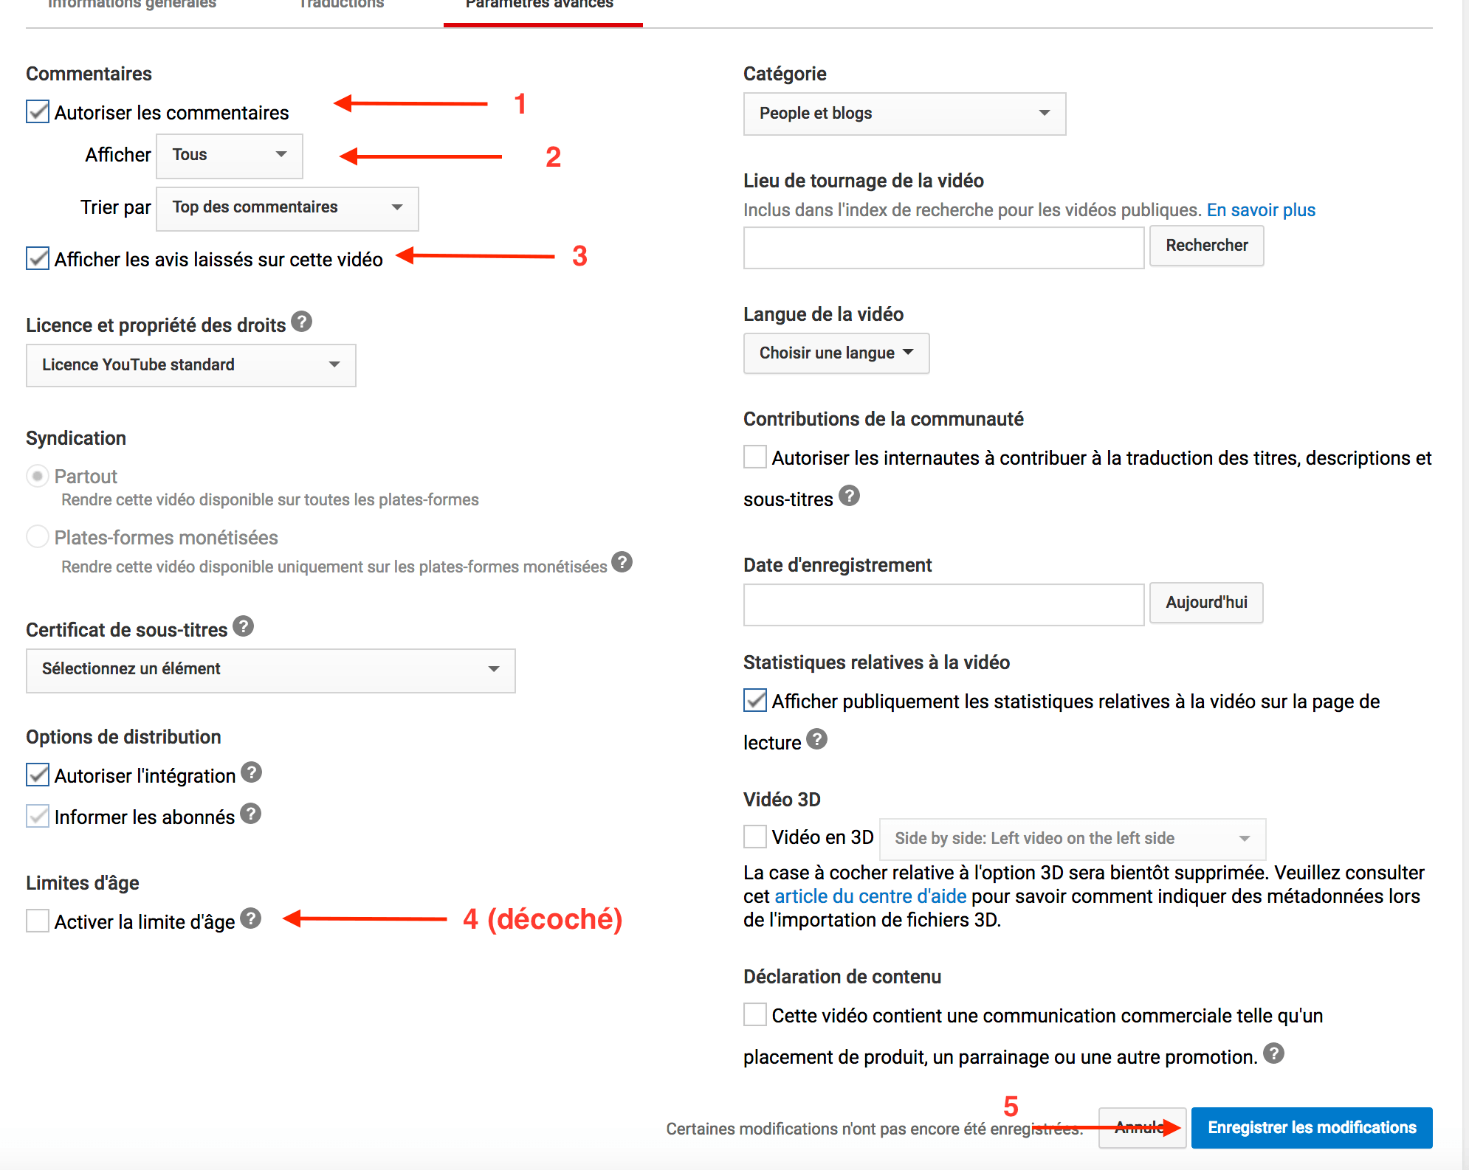Click help icon beside Autoriser l'intégration
The height and width of the screenshot is (1170, 1469).
[252, 772]
